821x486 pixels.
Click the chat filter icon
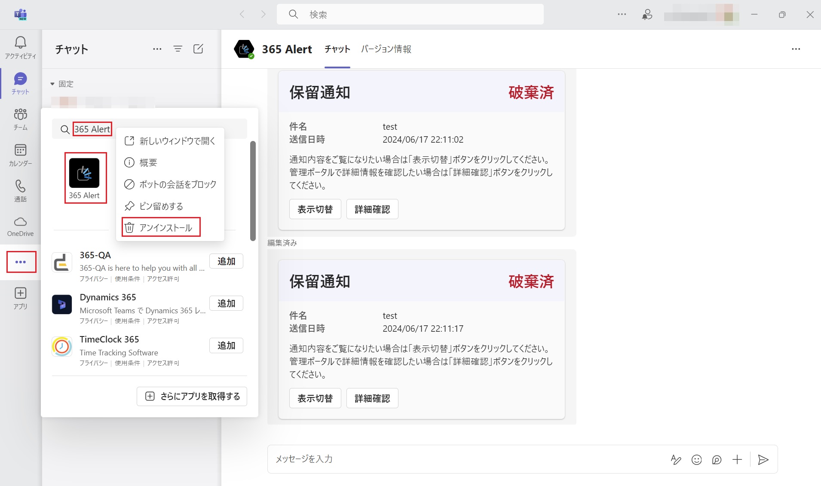pyautogui.click(x=178, y=49)
